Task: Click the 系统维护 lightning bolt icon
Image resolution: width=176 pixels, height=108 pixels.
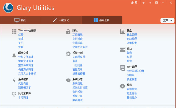Action: (14, 80)
